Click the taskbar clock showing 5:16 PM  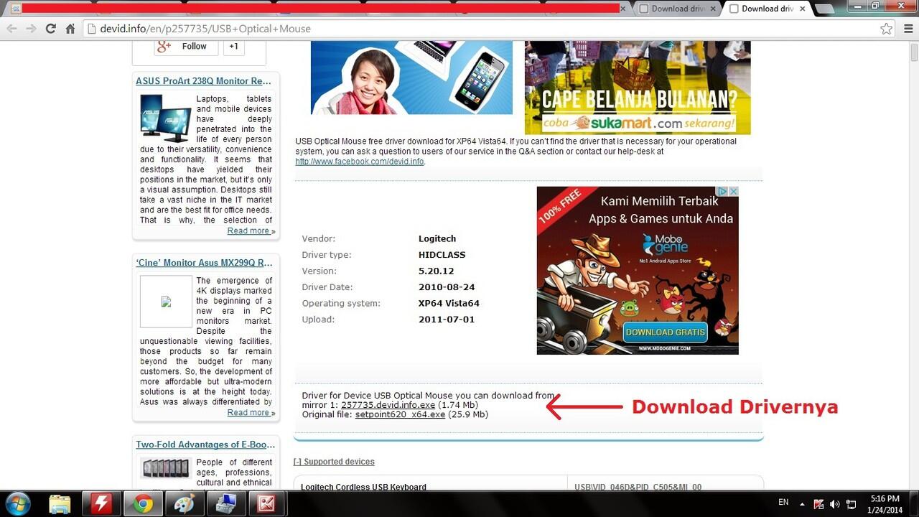885,504
